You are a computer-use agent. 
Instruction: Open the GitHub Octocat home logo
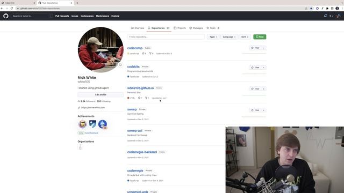tap(6, 16)
